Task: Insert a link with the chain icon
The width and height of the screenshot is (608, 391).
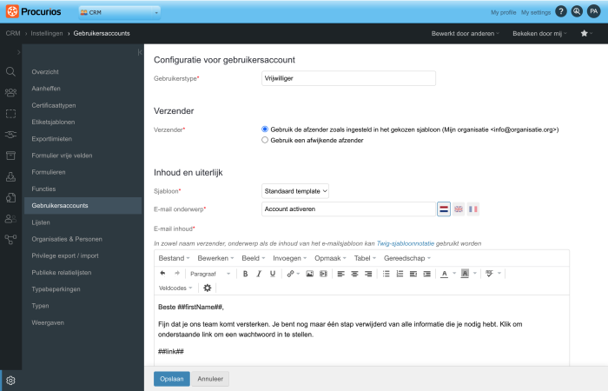Action: coord(290,274)
